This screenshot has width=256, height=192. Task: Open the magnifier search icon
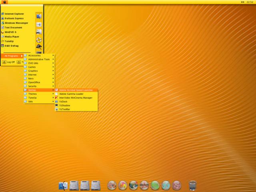[39, 47]
